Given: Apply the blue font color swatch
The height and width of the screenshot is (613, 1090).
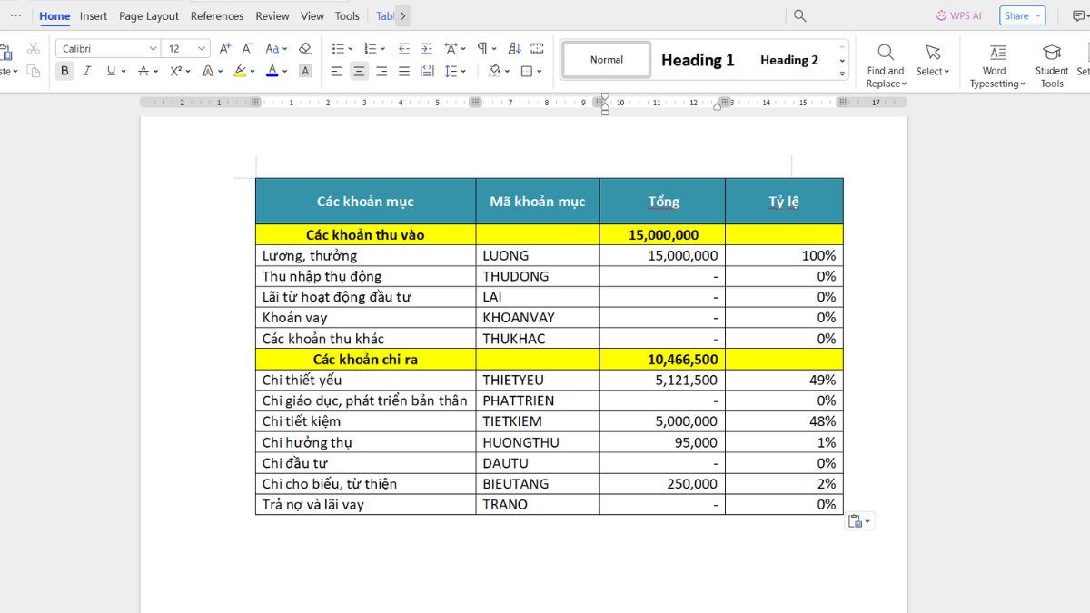Looking at the screenshot, I should tap(272, 71).
